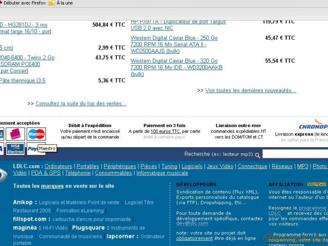Open 'Débuter avec Firefox' bookmark
The height and width of the screenshot is (246, 328).
click(24, 3)
